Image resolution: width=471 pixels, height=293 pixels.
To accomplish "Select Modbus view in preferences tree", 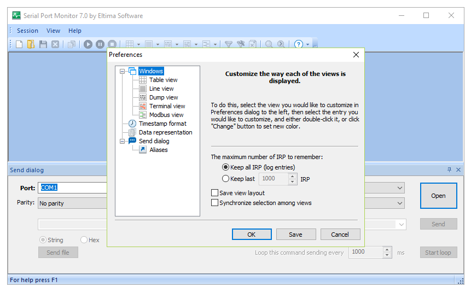I will coord(166,115).
